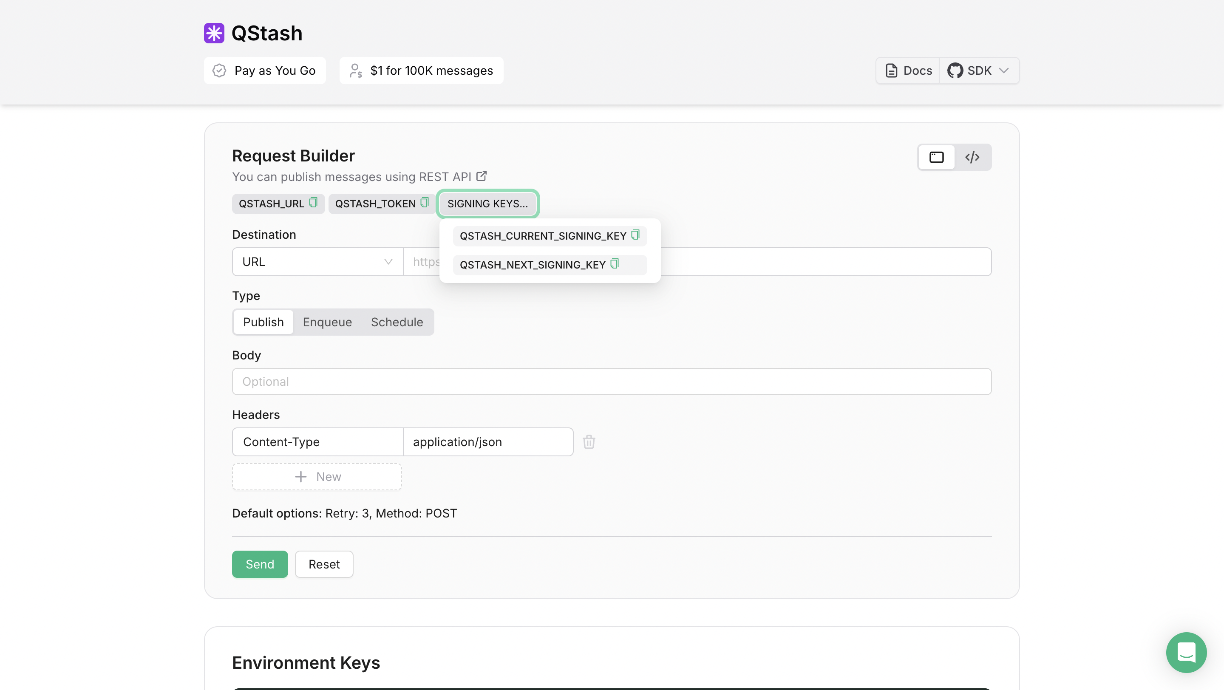Open the URL destination type dropdown
This screenshot has height=690, width=1224.
click(x=317, y=261)
